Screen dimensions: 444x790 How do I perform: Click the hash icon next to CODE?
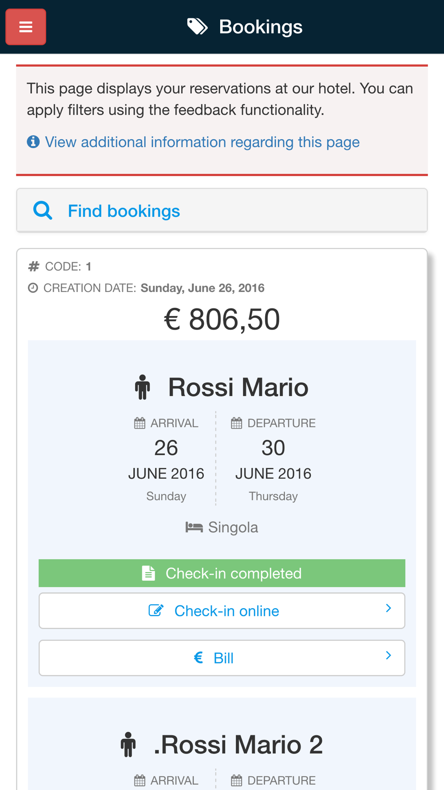pos(34,267)
